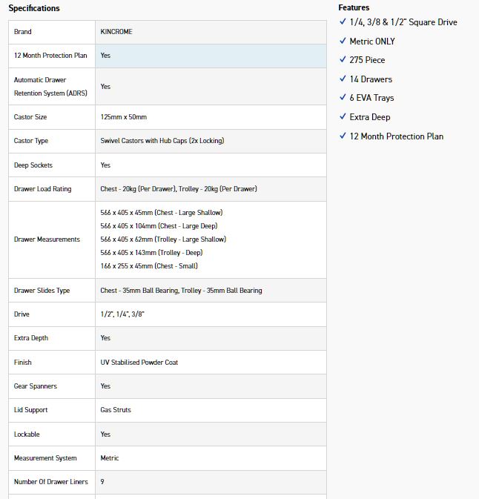Click the highlighted 12 Month Protection Plan Yes cell
Viewport: 479px width, 499px height.
211,56
